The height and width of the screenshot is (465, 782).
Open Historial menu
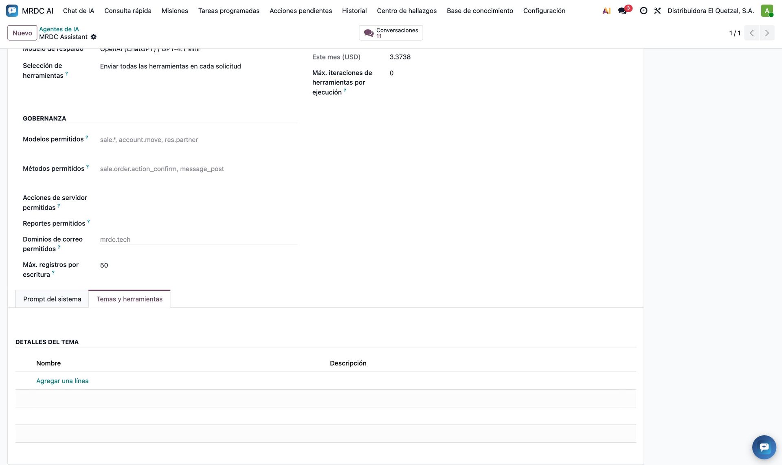(x=354, y=11)
